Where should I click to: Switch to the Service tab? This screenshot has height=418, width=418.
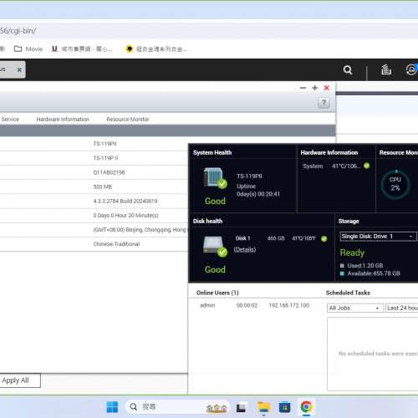coord(10,120)
